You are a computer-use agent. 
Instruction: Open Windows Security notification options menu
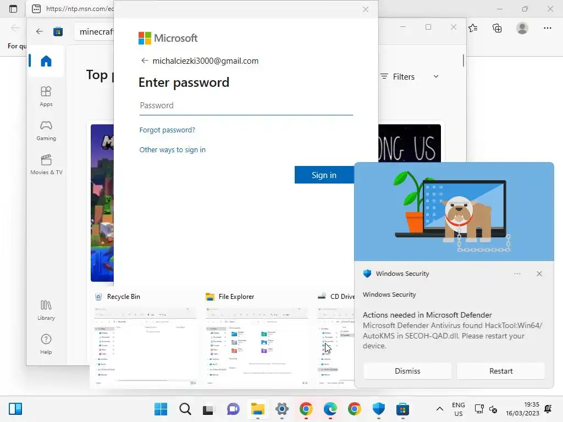(x=517, y=274)
